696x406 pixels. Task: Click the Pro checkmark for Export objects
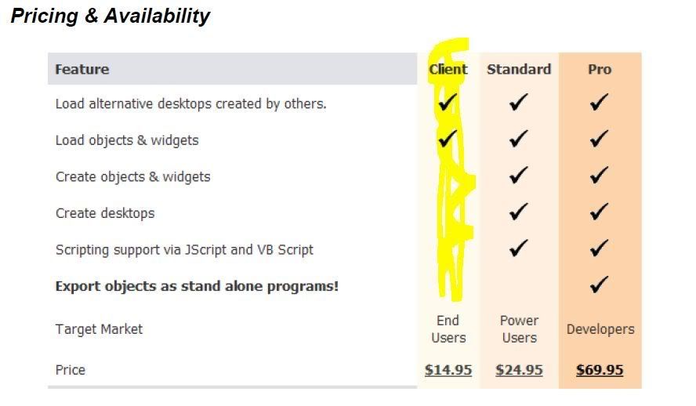[x=600, y=285]
